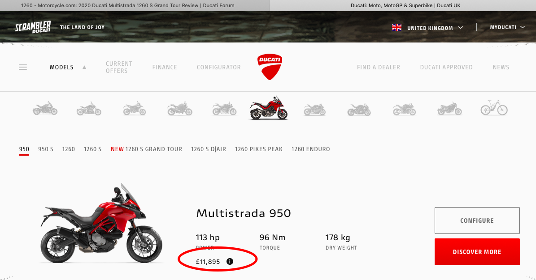Open the MyDucati dropdown menu

[x=507, y=27]
